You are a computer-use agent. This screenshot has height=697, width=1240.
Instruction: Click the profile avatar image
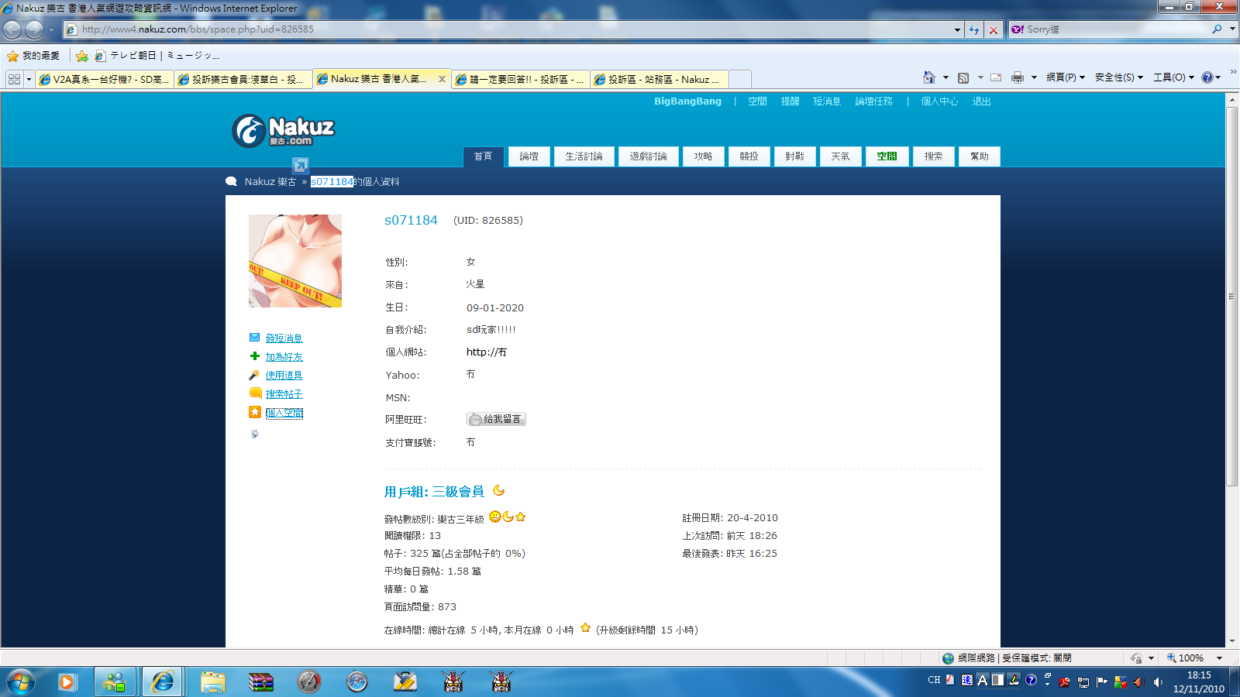(295, 261)
